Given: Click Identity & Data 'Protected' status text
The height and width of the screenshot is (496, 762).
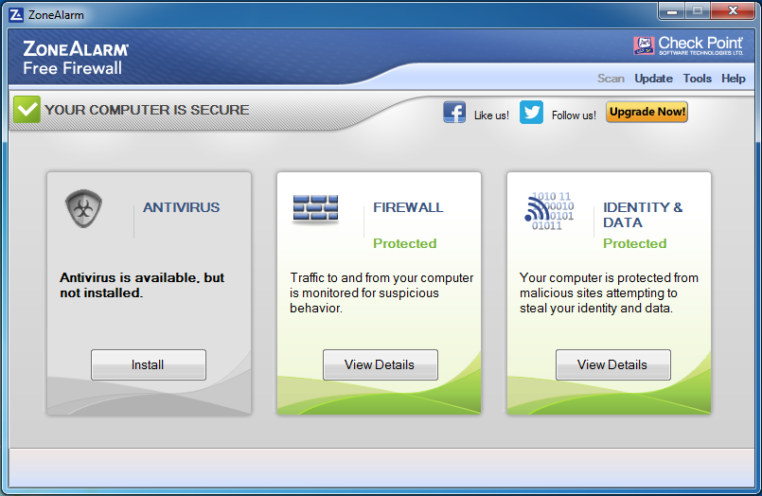Looking at the screenshot, I should click(634, 243).
